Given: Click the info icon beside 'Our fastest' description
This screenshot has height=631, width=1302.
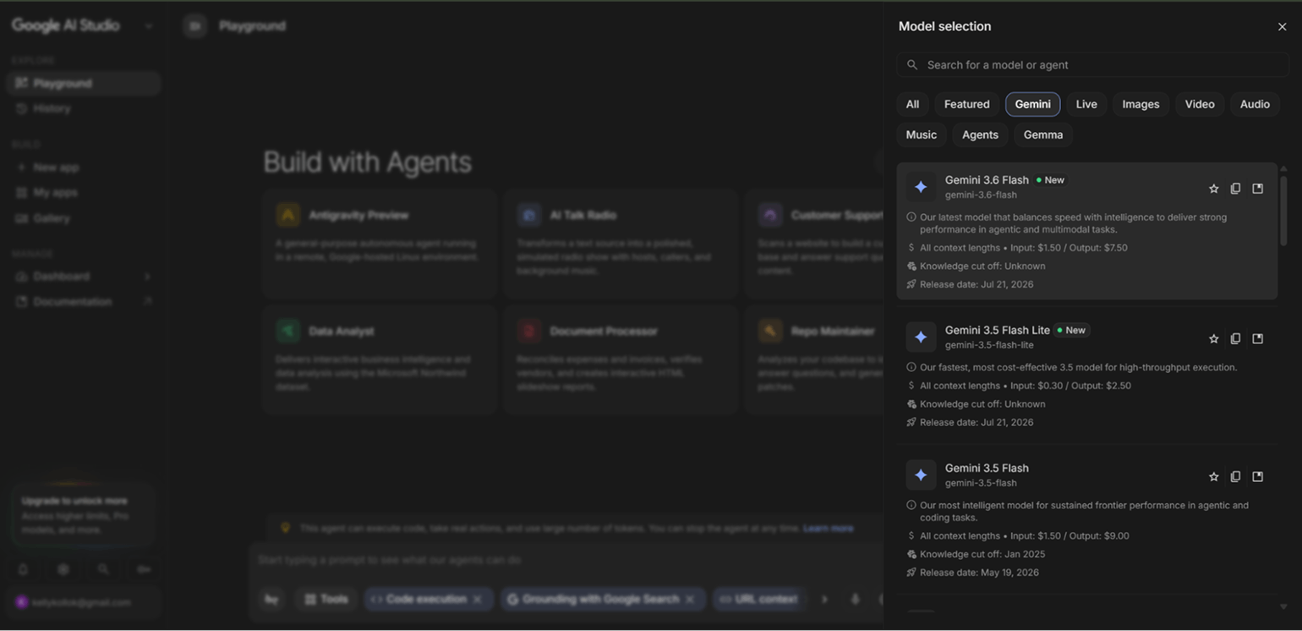Looking at the screenshot, I should [911, 367].
